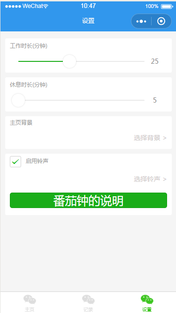
Task: Tap the 主页 tab chat-bubble icon
Action: [30, 299]
